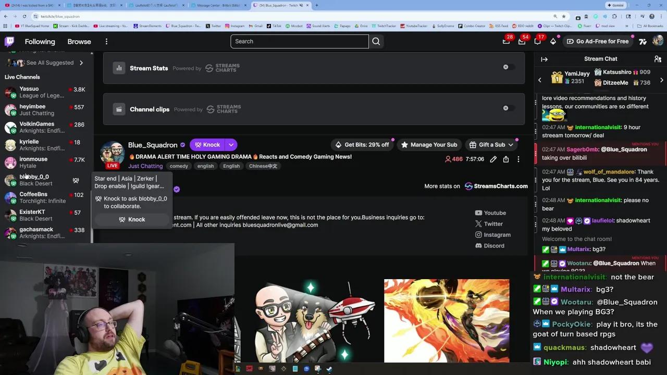Open the viewer list icon in Stream Chat header

pyautogui.click(x=658, y=59)
